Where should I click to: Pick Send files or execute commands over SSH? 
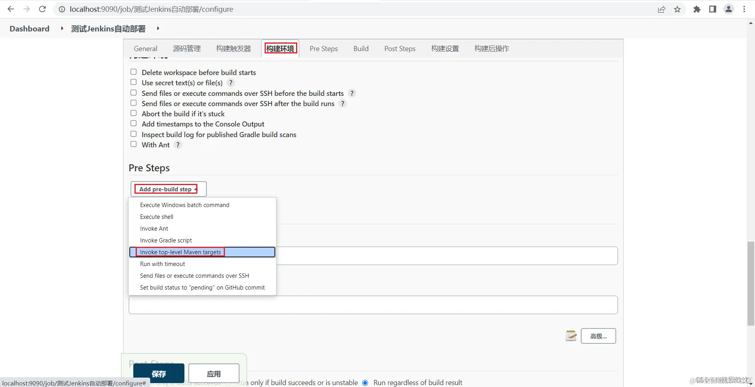[x=202, y=276]
